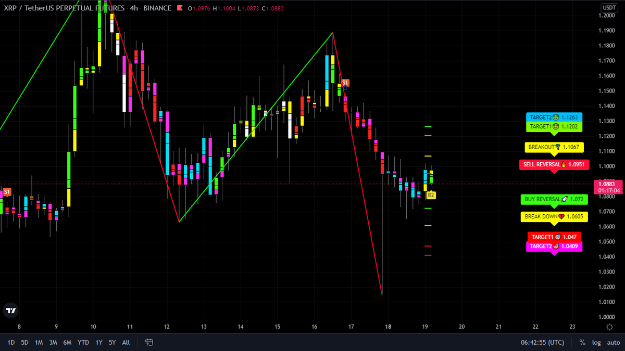This screenshot has width=625, height=351.
Task: Click the high value H1.1004
Action: tap(223, 9)
